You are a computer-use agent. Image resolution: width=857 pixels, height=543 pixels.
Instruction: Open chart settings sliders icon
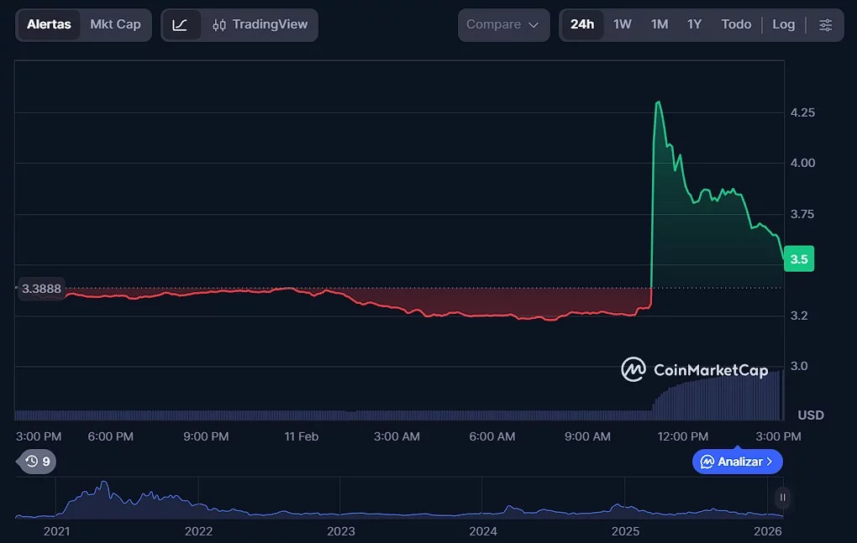(x=826, y=25)
